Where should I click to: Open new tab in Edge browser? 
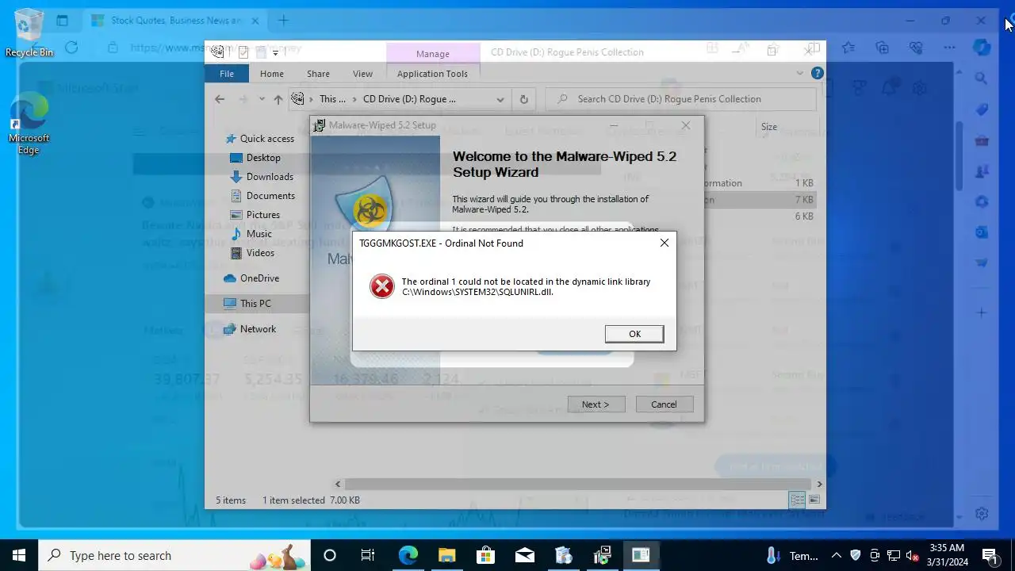(283, 21)
